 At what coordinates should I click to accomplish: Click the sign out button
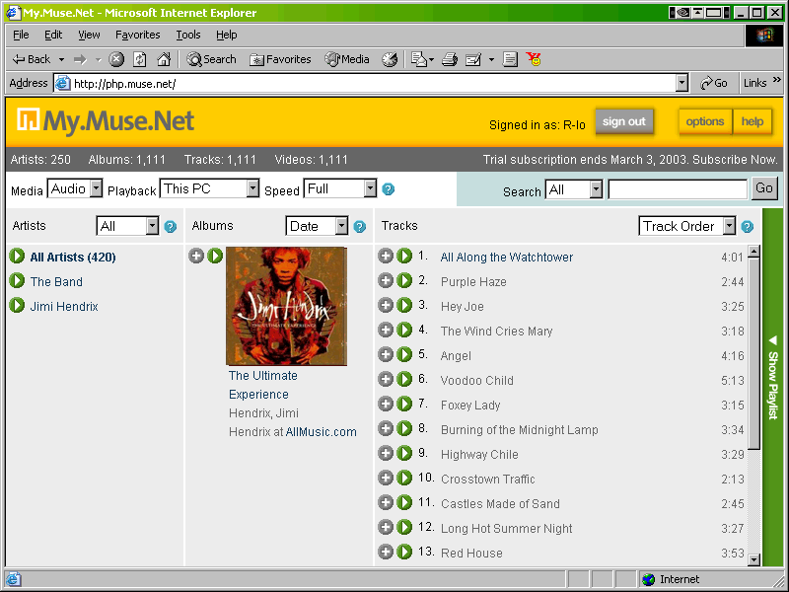point(624,121)
